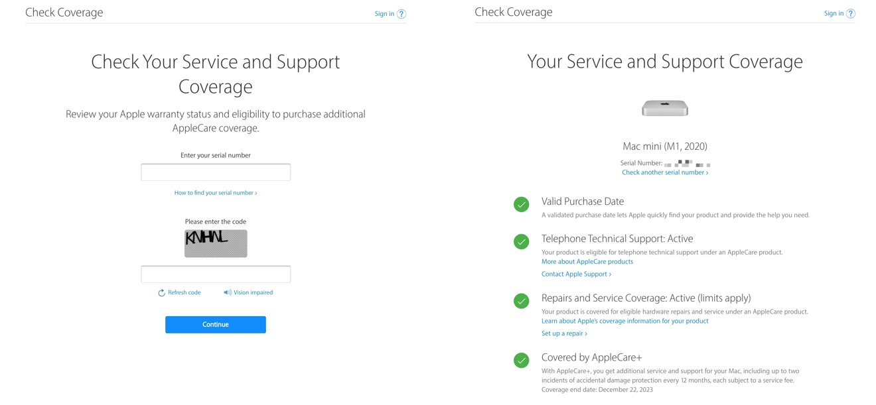Click Check Coverage header on right page
Screen dimensions: 876x405
[x=514, y=12]
